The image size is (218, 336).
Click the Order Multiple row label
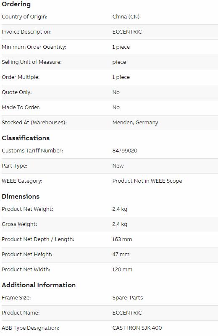(x=21, y=77)
